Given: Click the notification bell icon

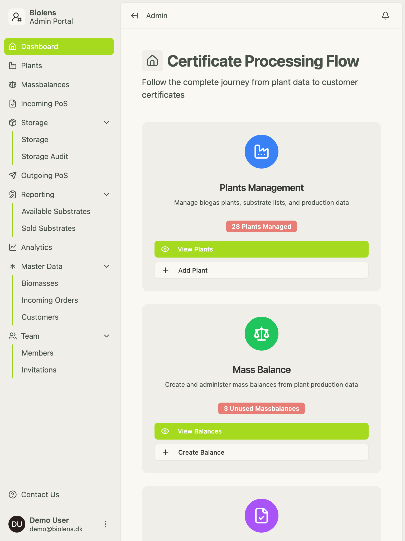Looking at the screenshot, I should 385,16.
